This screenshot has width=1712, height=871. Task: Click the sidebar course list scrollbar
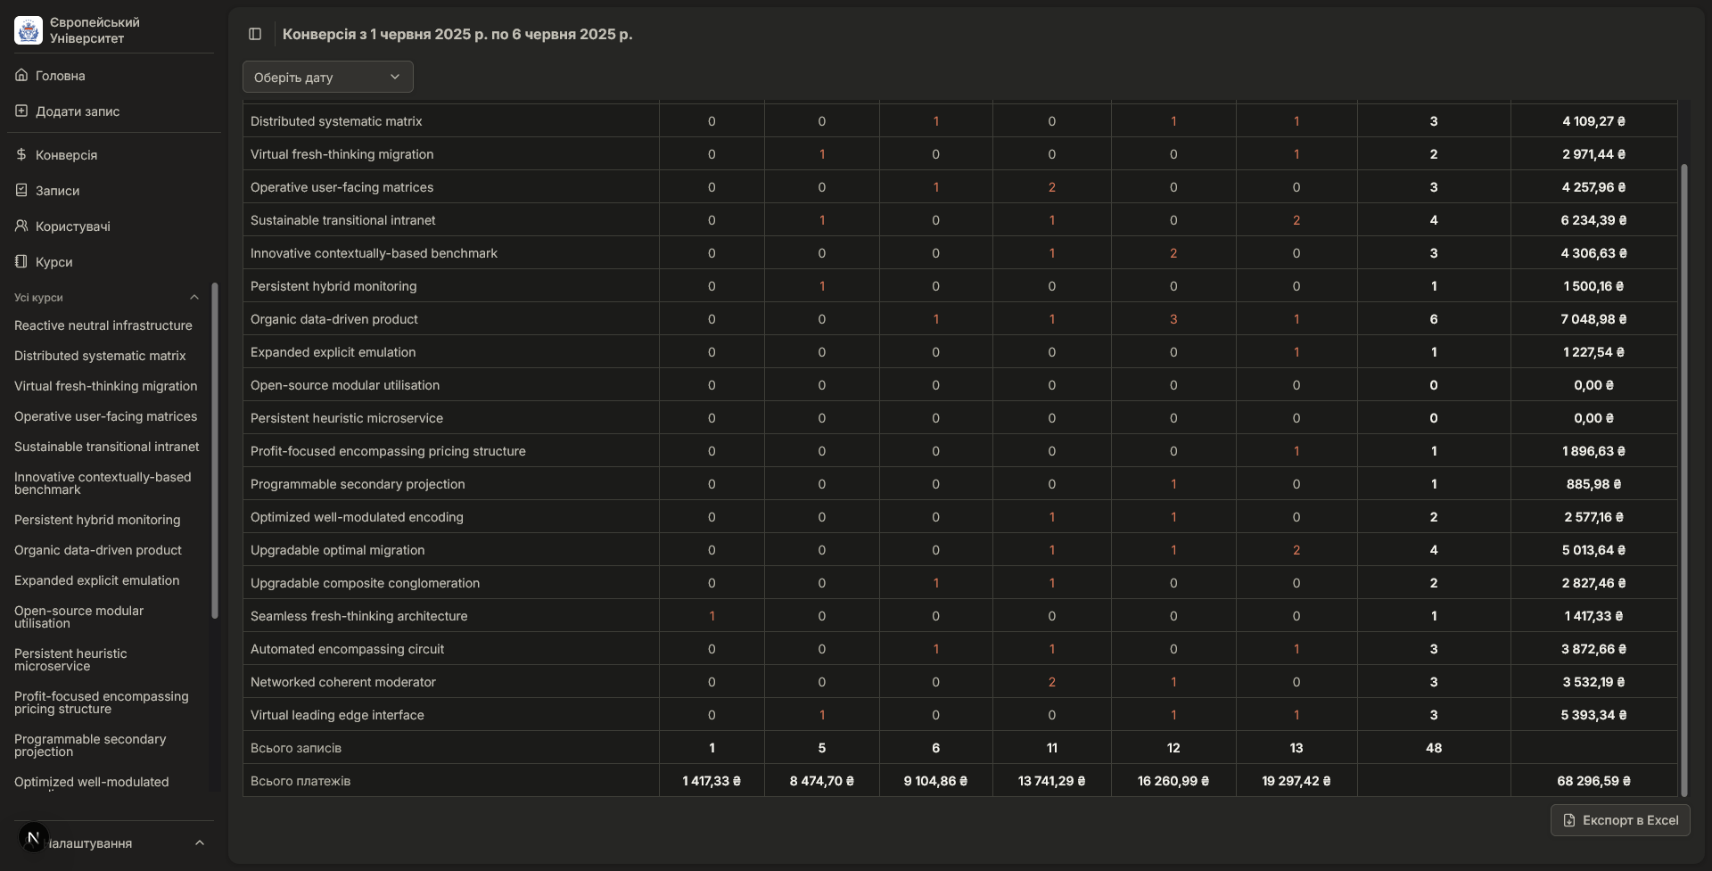click(214, 450)
